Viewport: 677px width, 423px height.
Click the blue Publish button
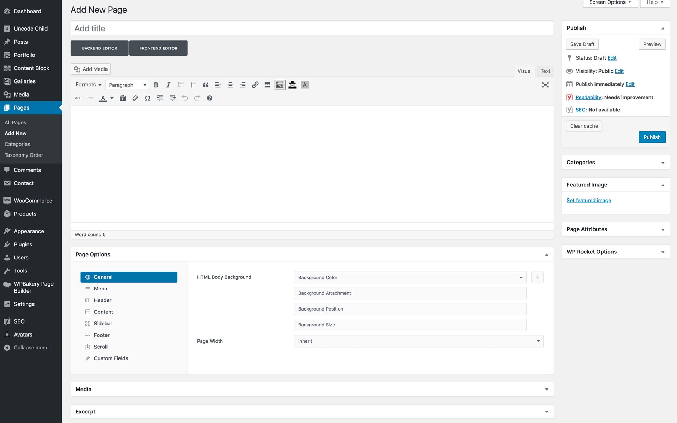pos(652,137)
